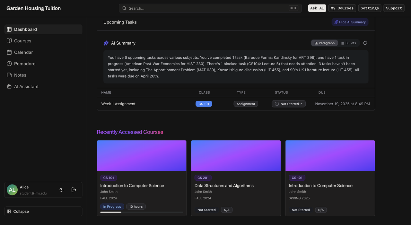Click the 10 hours badge
The width and height of the screenshot is (411, 225).
pyautogui.click(x=136, y=207)
